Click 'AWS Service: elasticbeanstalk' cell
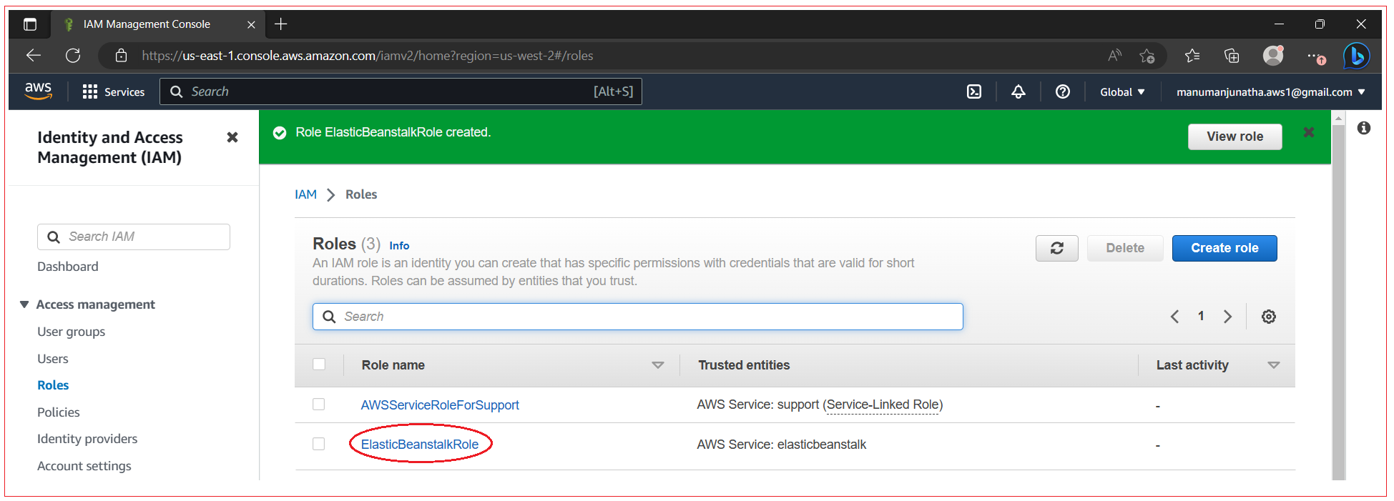Screen dimensions: 1394x501 [782, 445]
